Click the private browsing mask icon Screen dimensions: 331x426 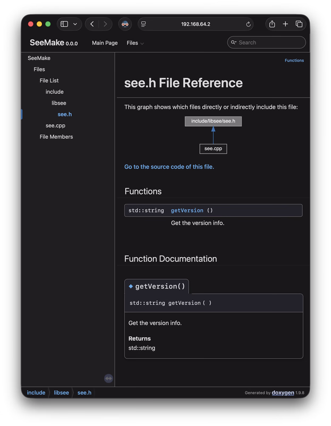[125, 24]
